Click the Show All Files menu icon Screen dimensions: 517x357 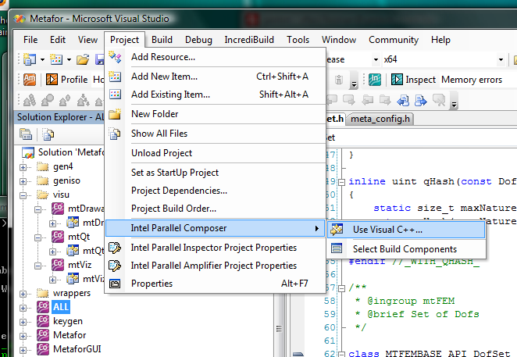point(115,134)
